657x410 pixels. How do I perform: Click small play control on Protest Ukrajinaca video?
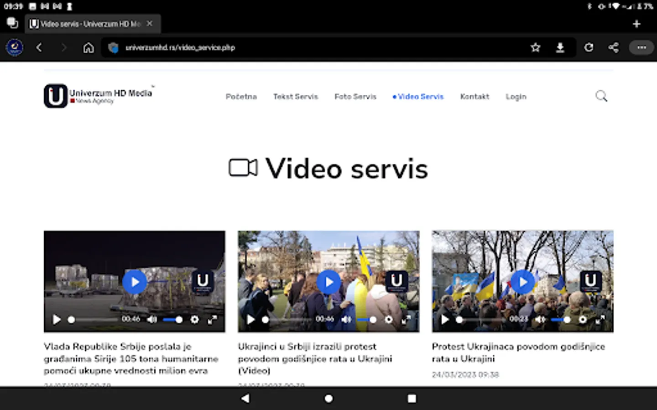[x=445, y=319]
